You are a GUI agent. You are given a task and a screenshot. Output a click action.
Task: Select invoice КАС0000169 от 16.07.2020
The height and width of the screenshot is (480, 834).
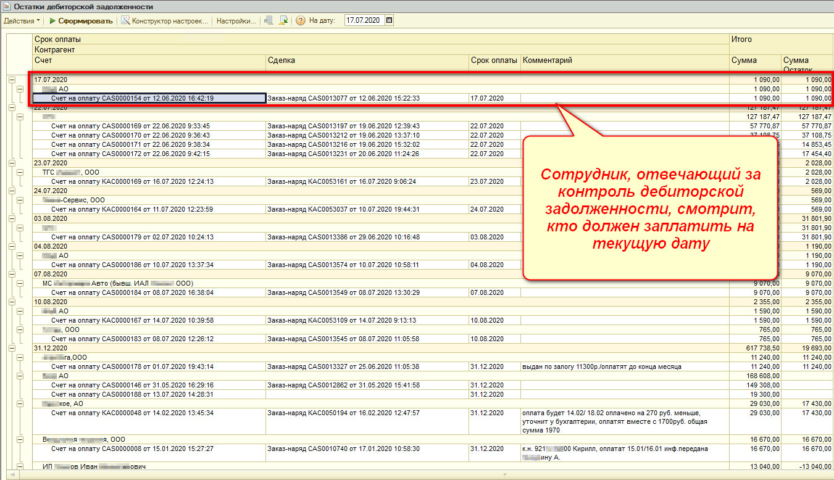(x=149, y=181)
